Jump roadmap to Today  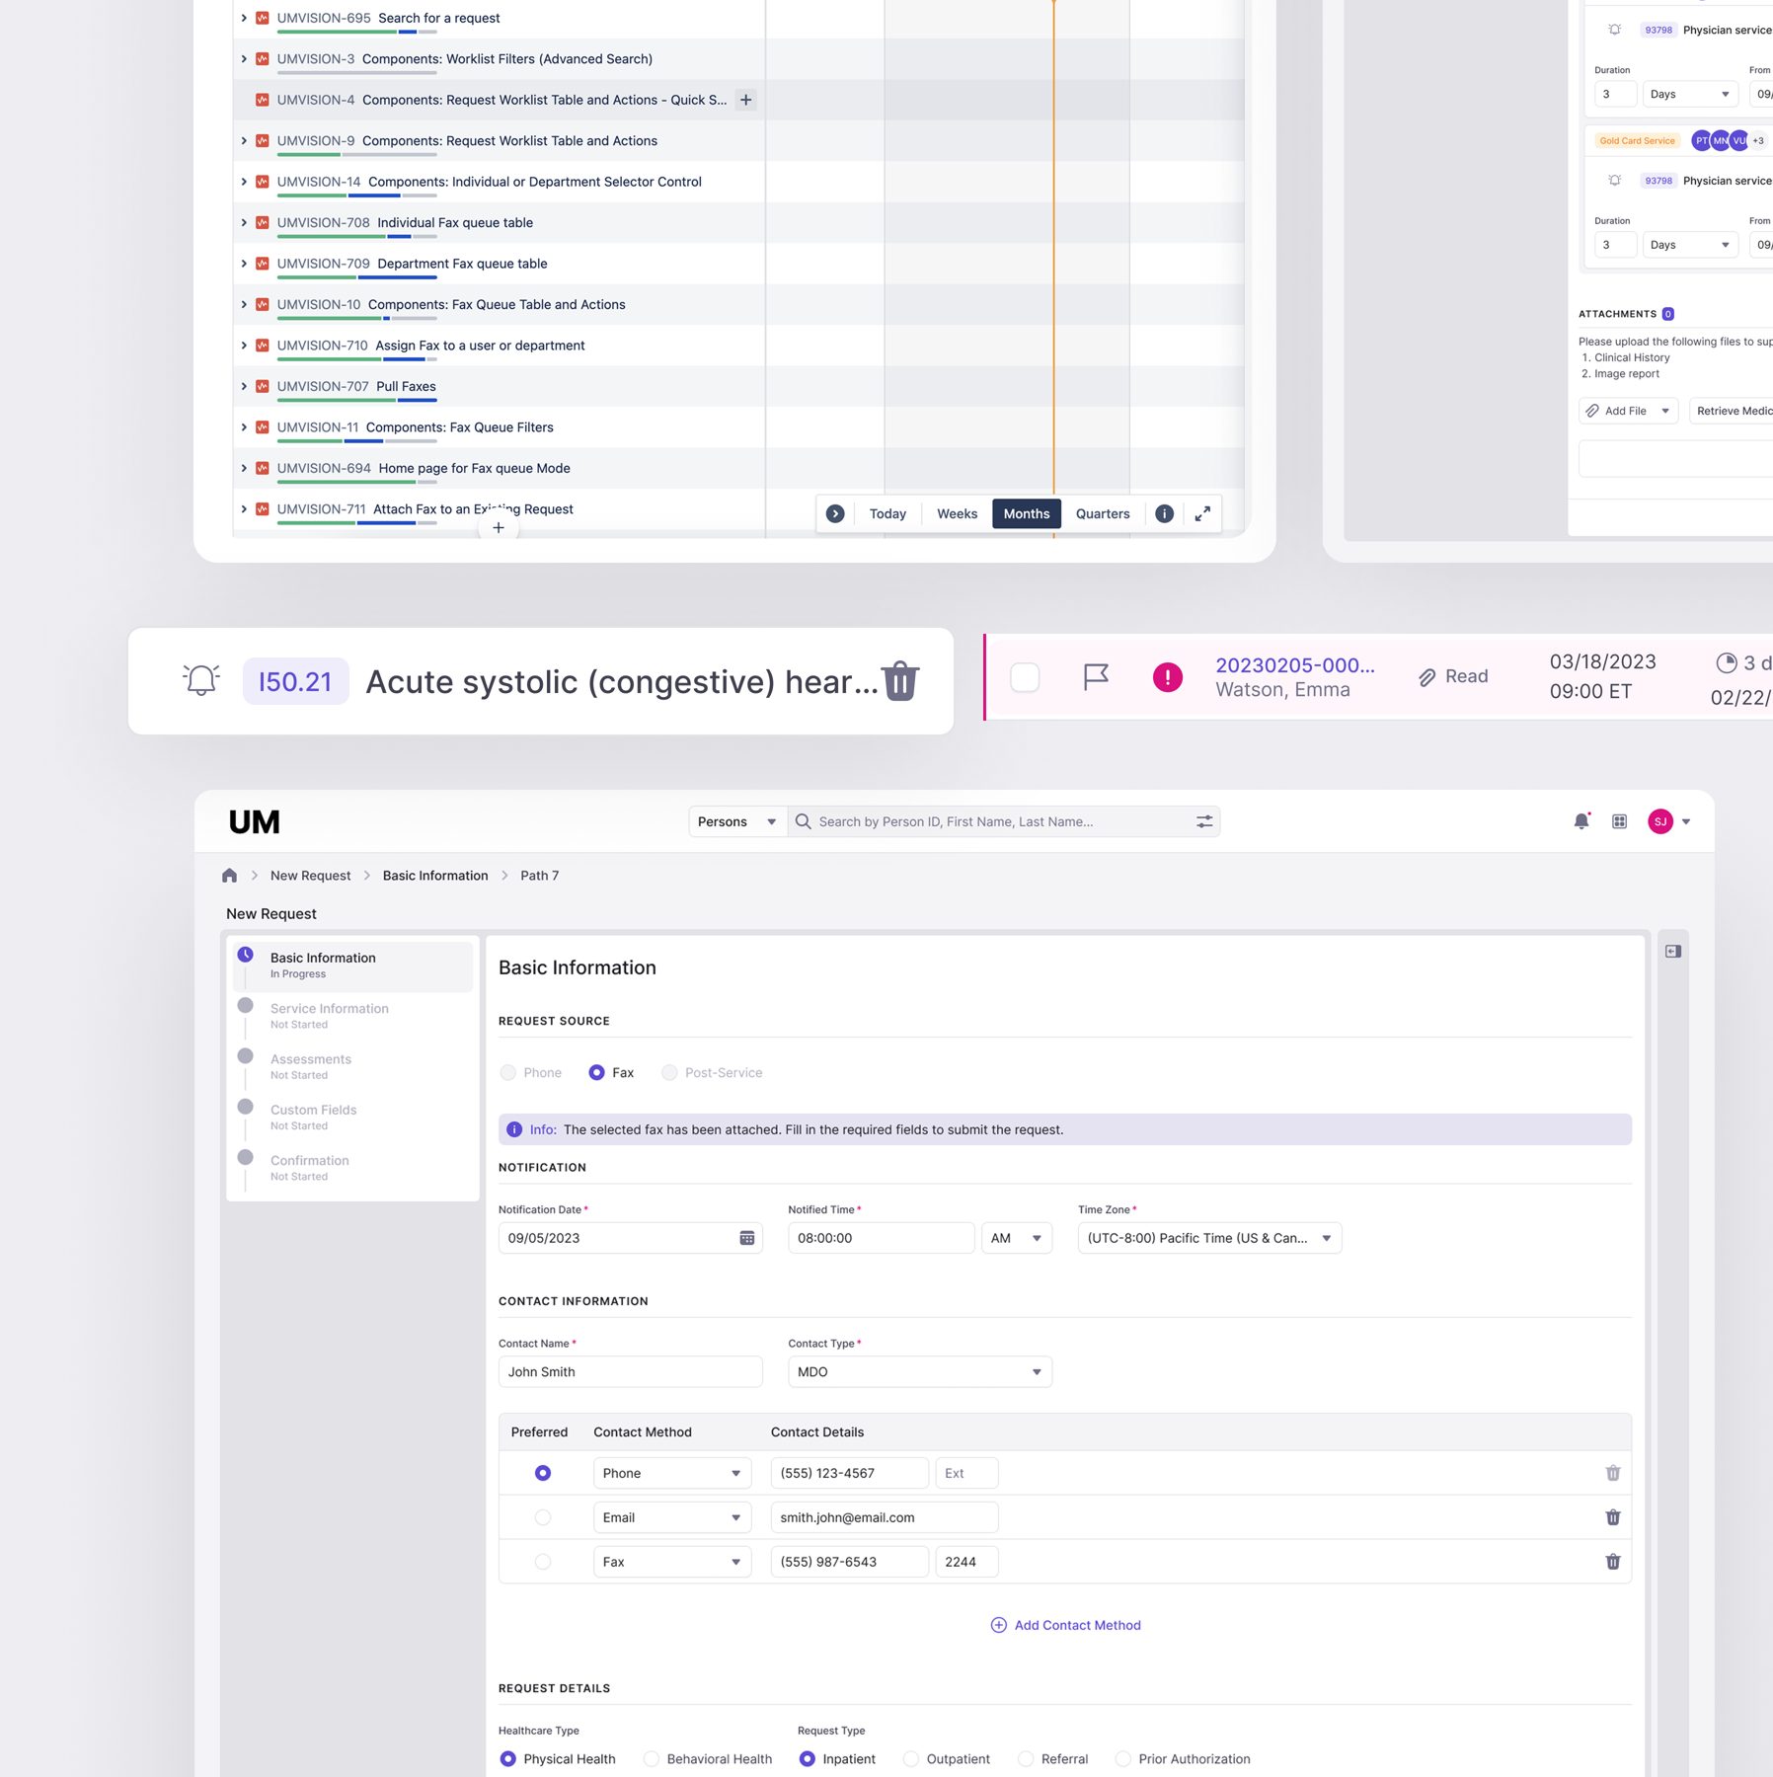tap(887, 514)
